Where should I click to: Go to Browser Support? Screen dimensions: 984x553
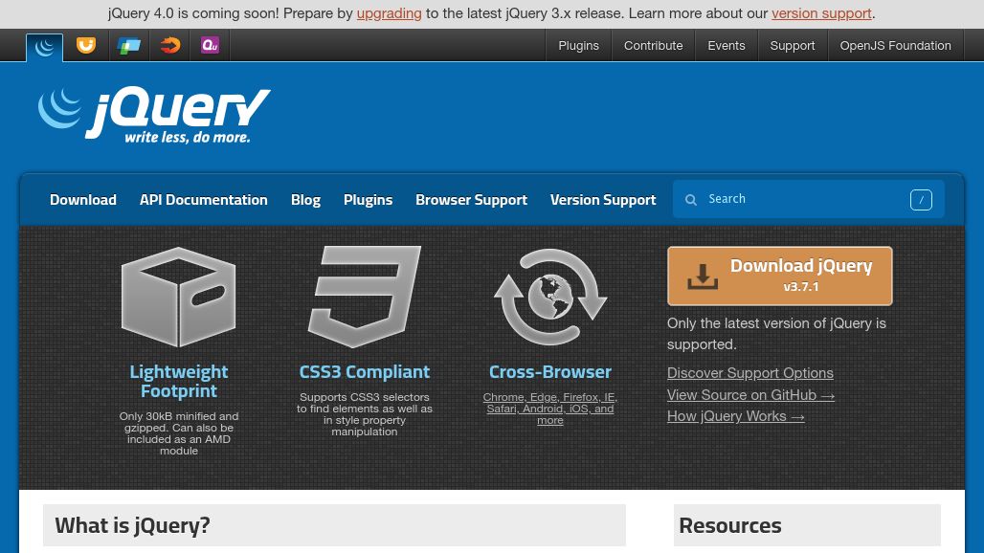point(471,200)
